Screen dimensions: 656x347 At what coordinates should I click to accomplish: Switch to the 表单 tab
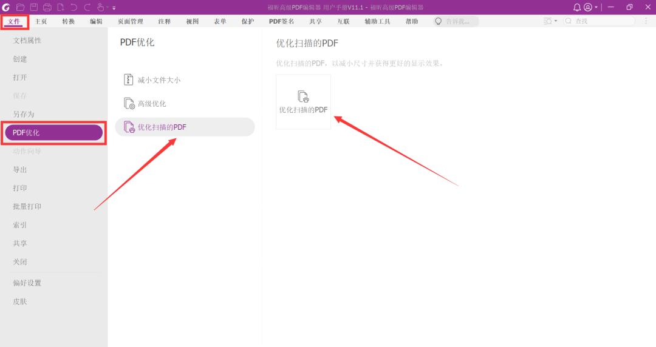[220, 21]
